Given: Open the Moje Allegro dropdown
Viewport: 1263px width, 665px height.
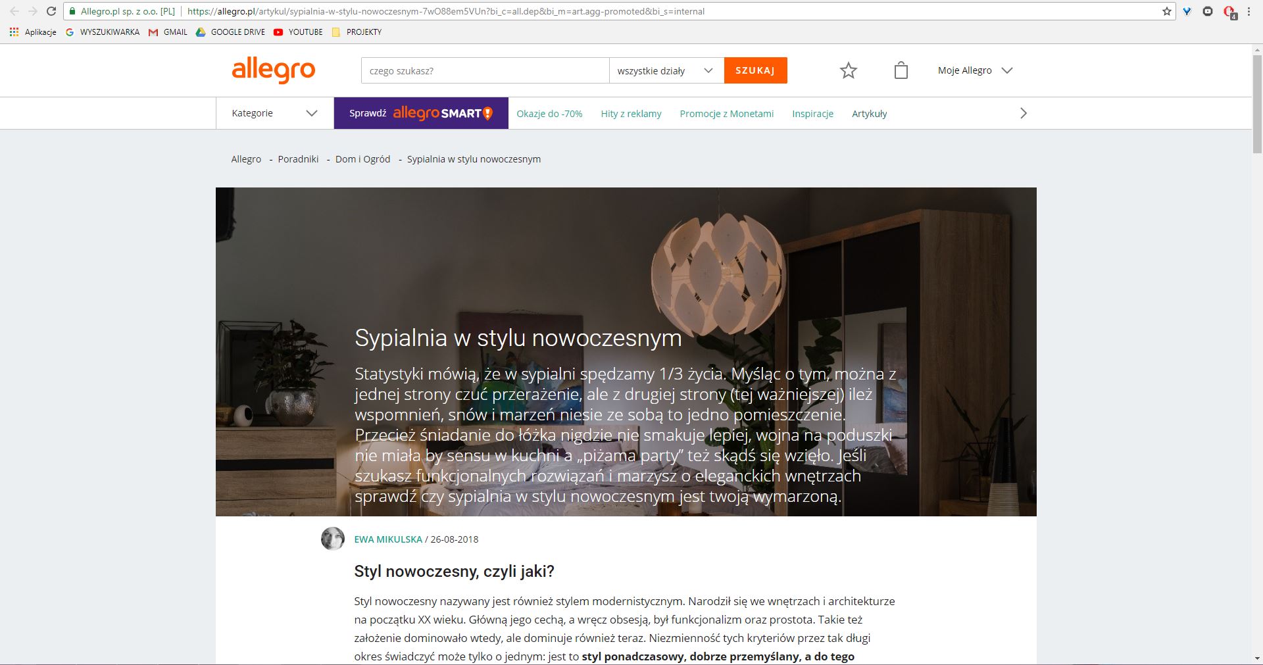Looking at the screenshot, I should click(975, 70).
